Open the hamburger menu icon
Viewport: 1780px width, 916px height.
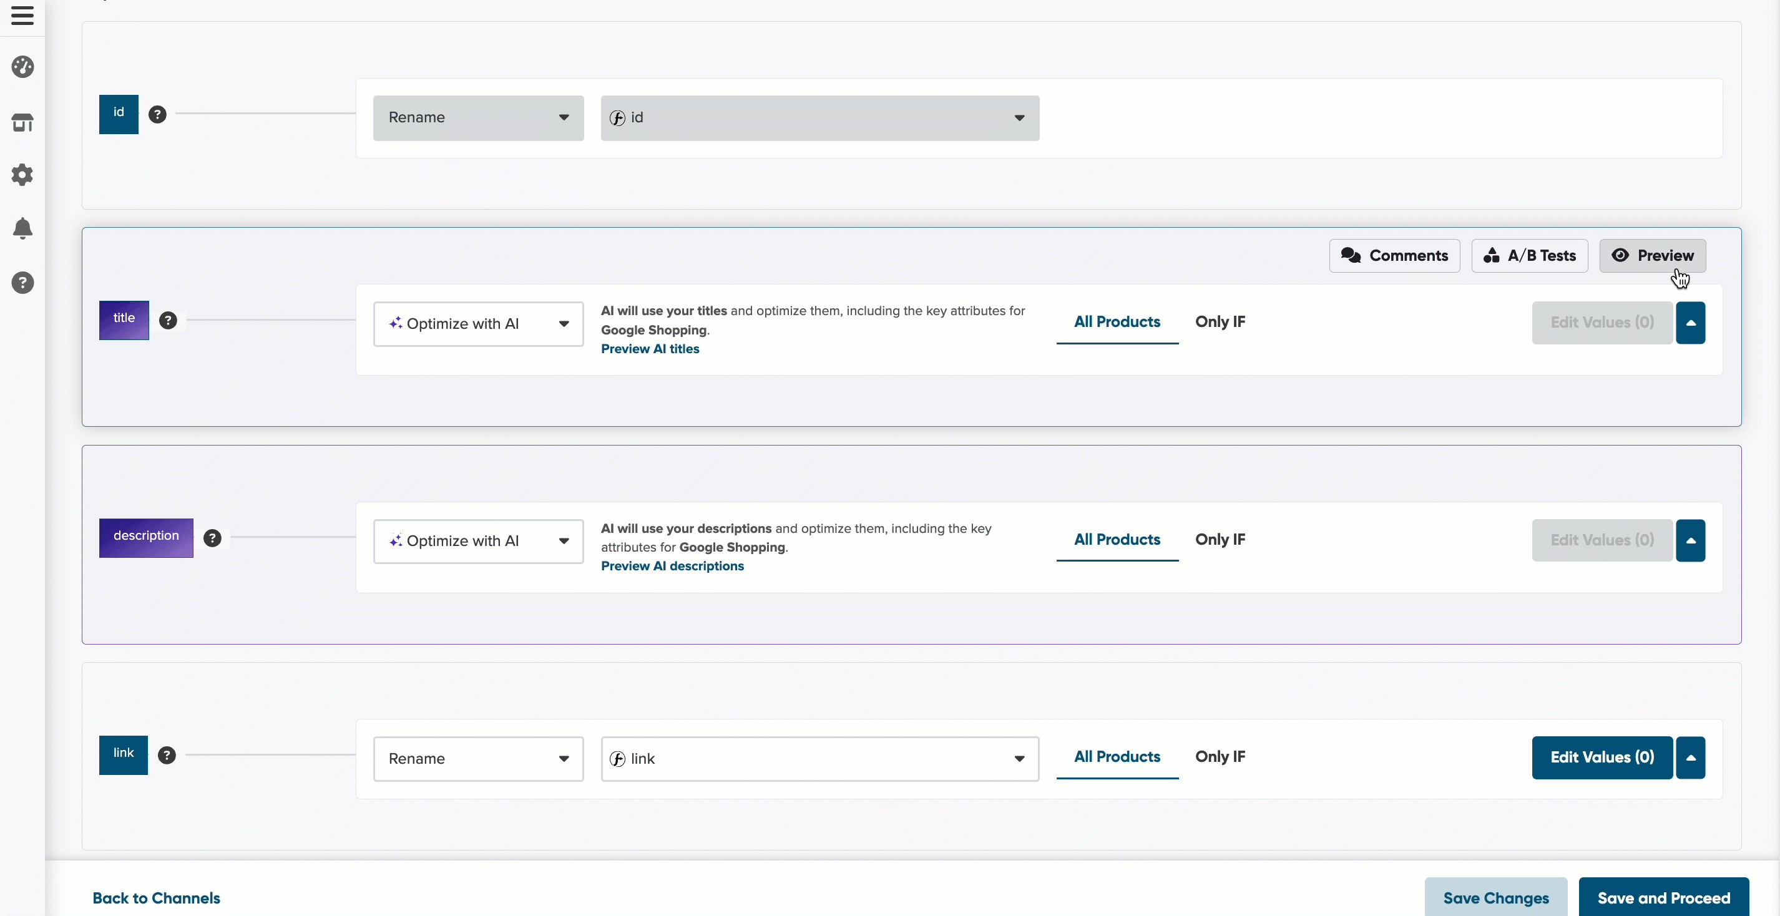[22, 15]
